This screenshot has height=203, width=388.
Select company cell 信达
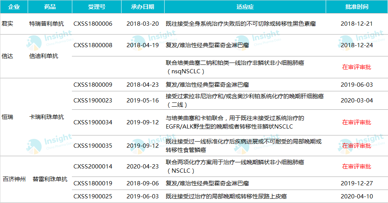(7, 56)
